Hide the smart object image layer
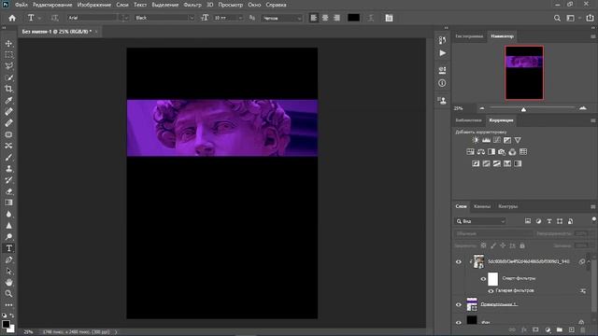Viewport: 598px width, 336px height. 459,261
